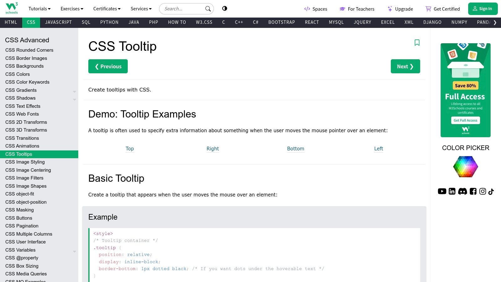The width and height of the screenshot is (501, 282).
Task: Click the Right tooltip demo
Action: point(213,149)
